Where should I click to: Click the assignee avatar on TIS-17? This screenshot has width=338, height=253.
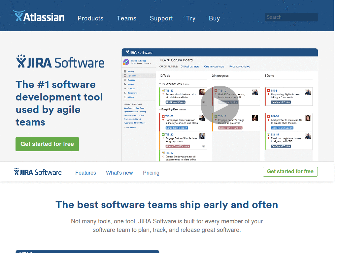(255, 118)
